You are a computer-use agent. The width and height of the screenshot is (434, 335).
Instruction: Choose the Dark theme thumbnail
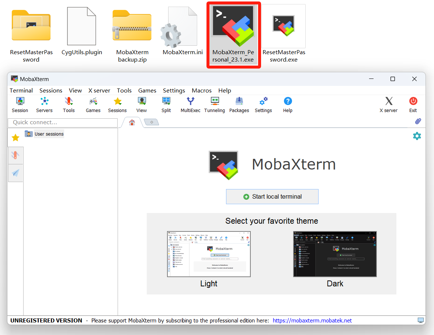335,254
